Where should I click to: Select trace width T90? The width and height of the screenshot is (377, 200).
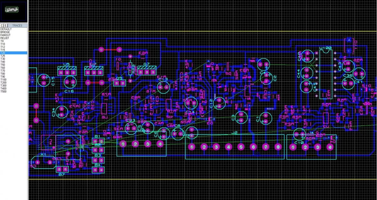coord(14,77)
